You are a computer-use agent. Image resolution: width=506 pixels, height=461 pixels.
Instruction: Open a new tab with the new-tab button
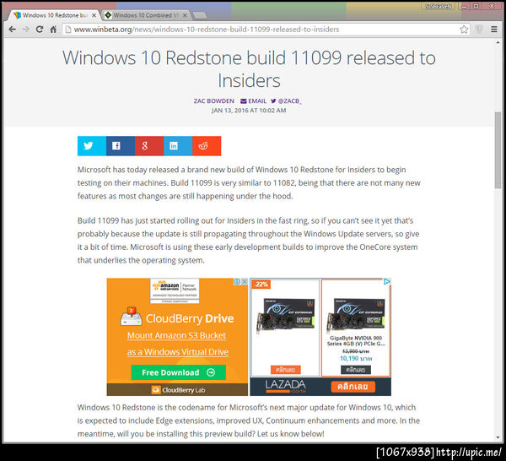point(200,15)
